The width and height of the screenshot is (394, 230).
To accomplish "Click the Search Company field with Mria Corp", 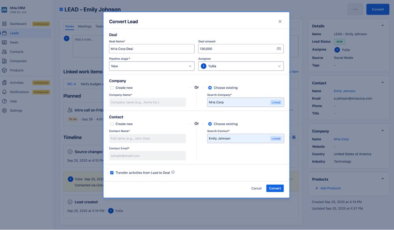I will point(246,102).
